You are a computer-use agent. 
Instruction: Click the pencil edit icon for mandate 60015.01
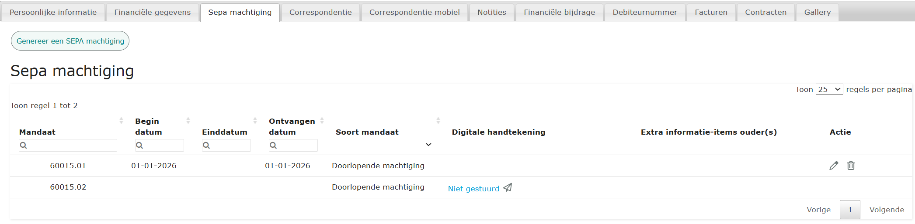pos(834,166)
